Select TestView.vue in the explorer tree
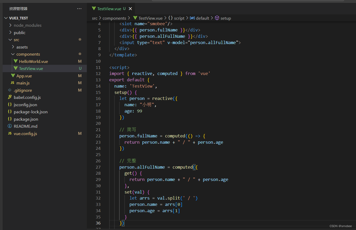This screenshot has width=356, height=230. [45, 68]
